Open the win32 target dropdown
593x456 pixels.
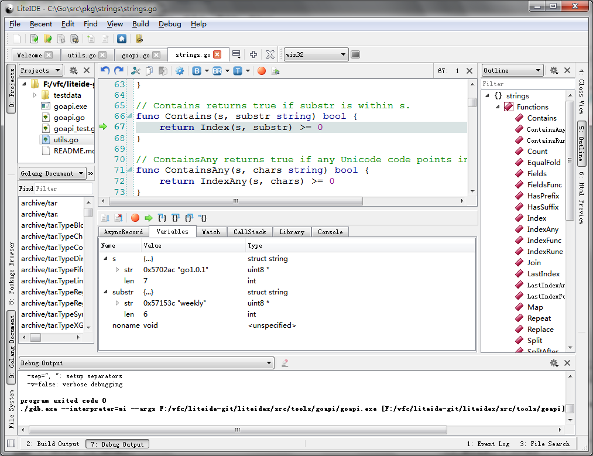point(315,53)
